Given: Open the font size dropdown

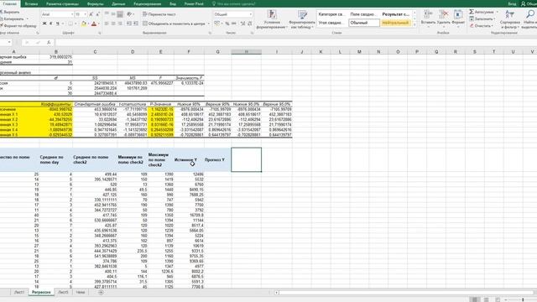Looking at the screenshot, I should (x=85, y=14).
